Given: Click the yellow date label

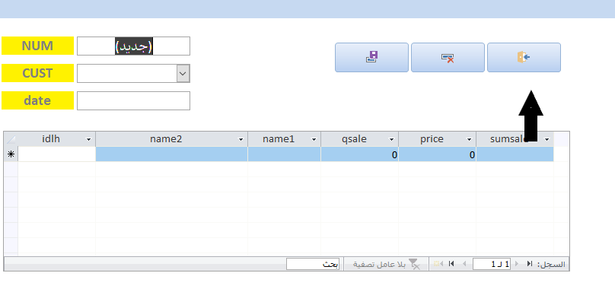Looking at the screenshot, I should tap(37, 101).
